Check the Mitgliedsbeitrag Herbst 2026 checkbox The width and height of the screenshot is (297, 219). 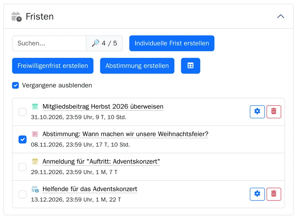coord(23,112)
